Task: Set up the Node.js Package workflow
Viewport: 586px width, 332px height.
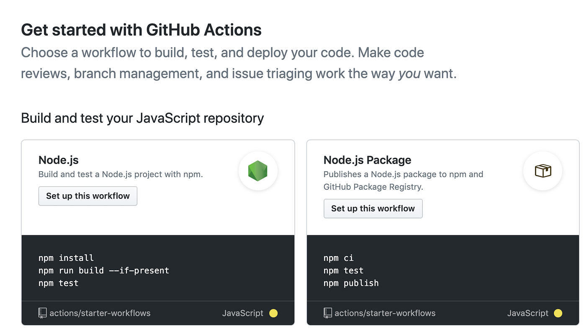Action: click(373, 208)
